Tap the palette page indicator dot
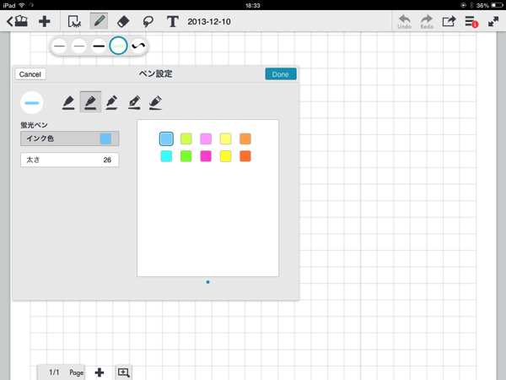The height and width of the screenshot is (380, 506). click(207, 282)
